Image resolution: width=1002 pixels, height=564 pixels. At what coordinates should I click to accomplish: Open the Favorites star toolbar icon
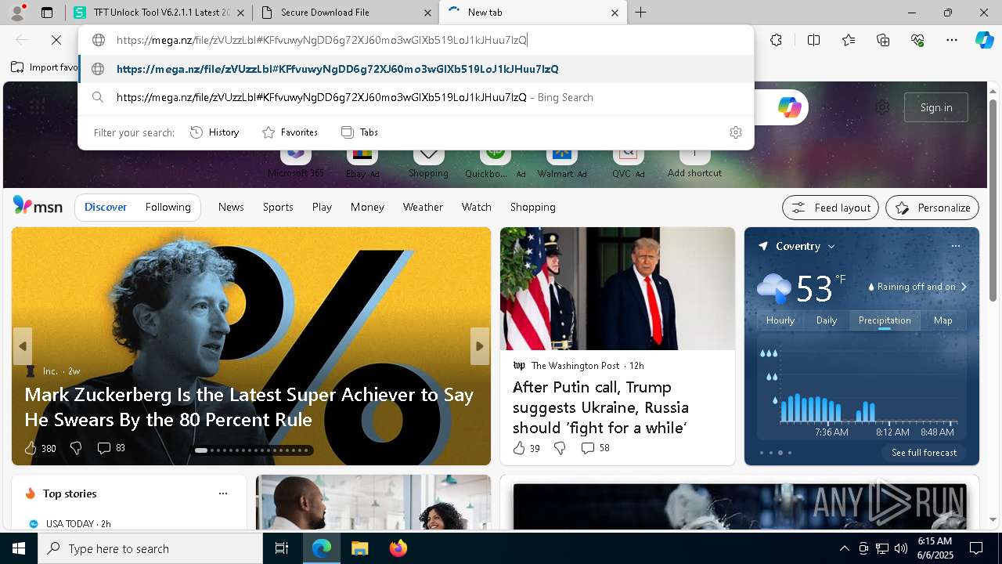(x=849, y=40)
